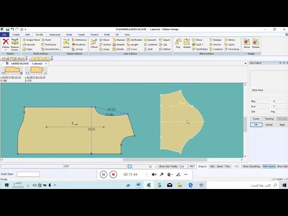Expand first piece-icon toolbar overflow arrow
This screenshot has width=288, height=216.
(x=26, y=59)
